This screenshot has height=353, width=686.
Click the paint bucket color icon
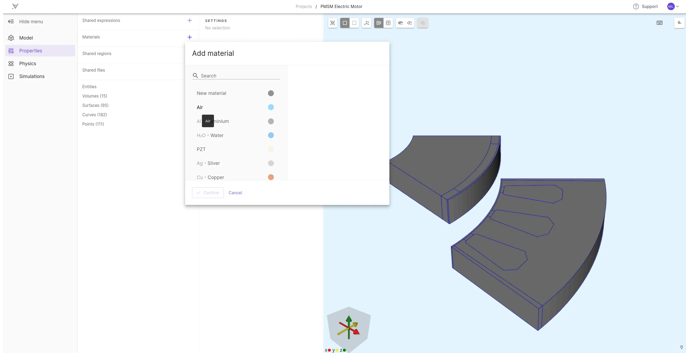click(679, 23)
